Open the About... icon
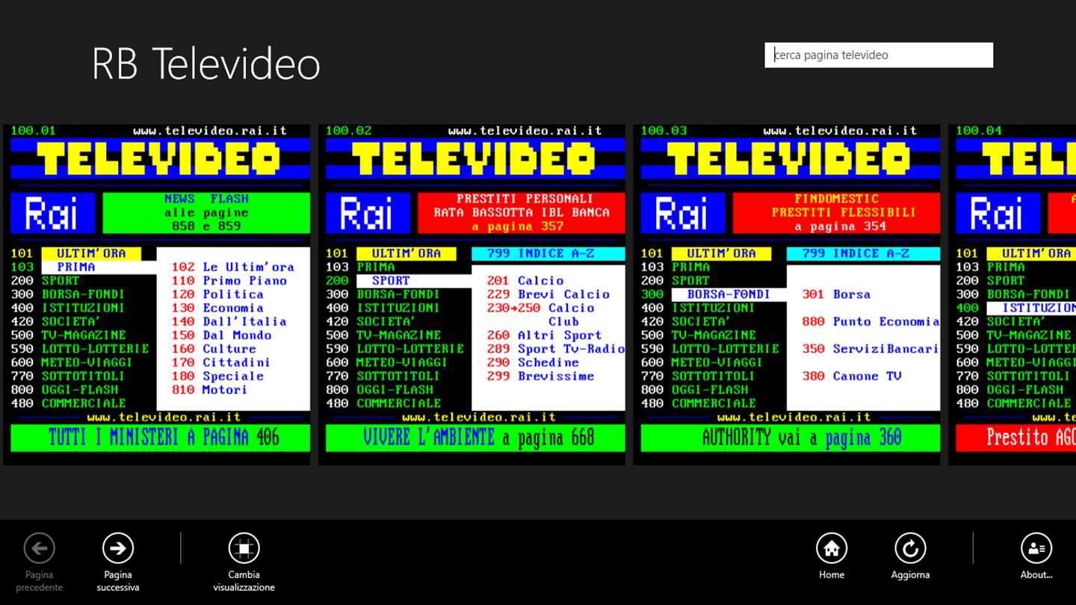 (1036, 549)
